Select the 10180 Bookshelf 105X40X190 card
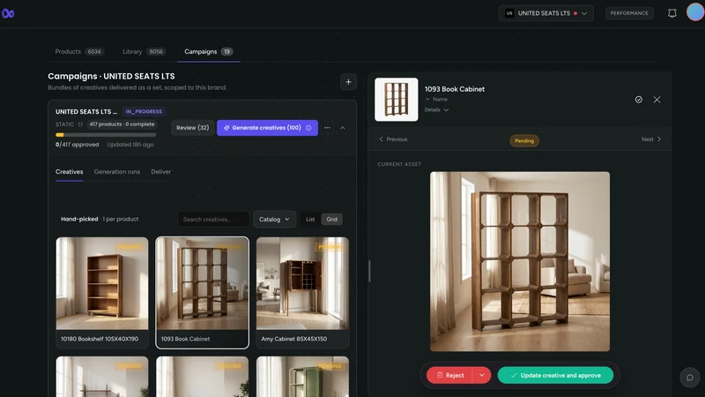The image size is (705, 397). tap(102, 293)
